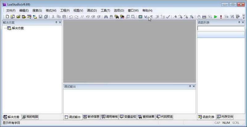
Task: Toggle word wrap W icon
Action: (x=146, y=17)
